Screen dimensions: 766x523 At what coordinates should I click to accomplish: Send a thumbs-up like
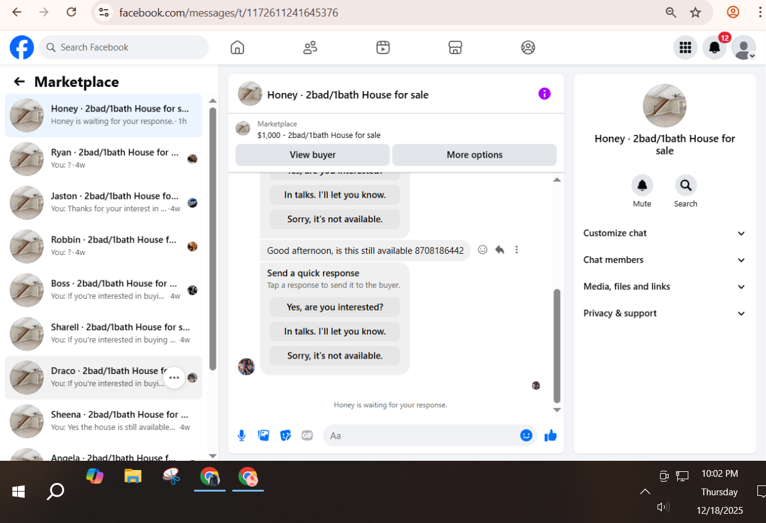(x=550, y=436)
